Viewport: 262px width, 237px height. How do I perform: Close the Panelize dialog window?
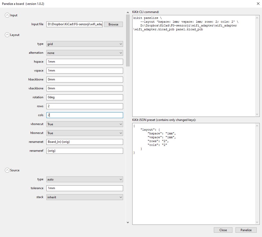tap(258, 4)
